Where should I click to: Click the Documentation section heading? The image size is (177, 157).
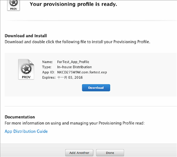point(20,117)
